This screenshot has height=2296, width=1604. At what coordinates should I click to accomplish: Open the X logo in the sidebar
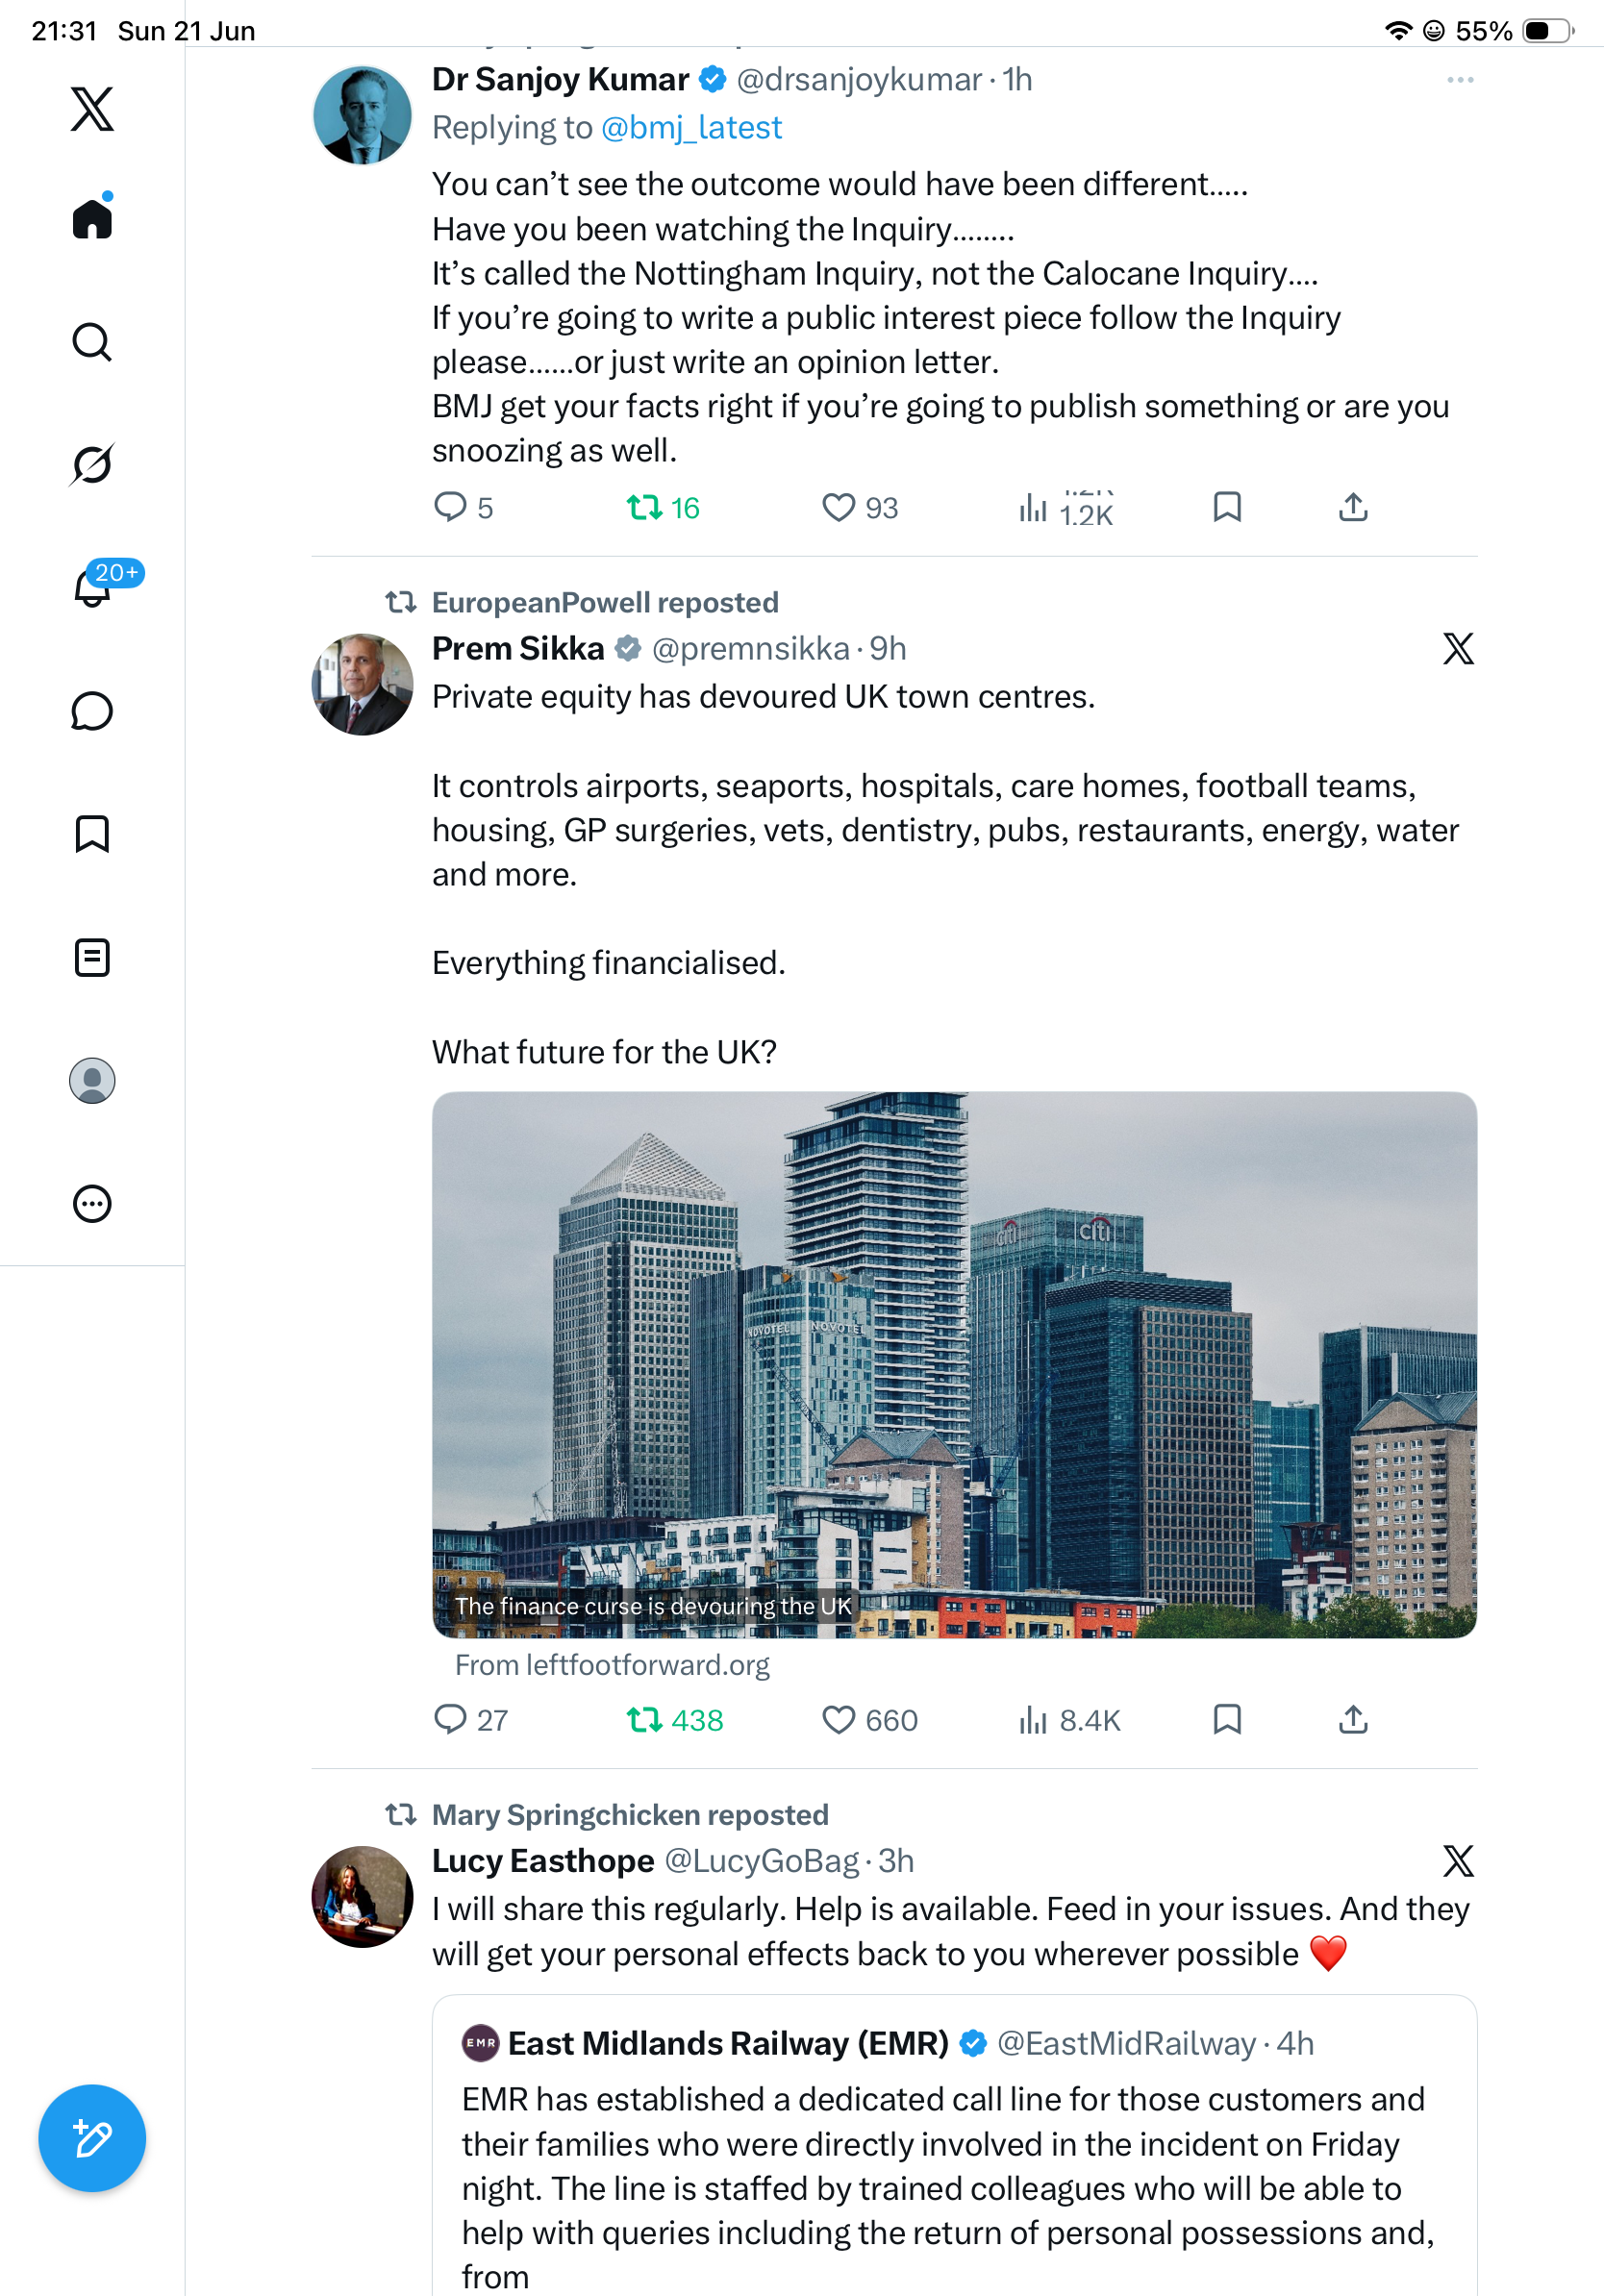tap(92, 108)
